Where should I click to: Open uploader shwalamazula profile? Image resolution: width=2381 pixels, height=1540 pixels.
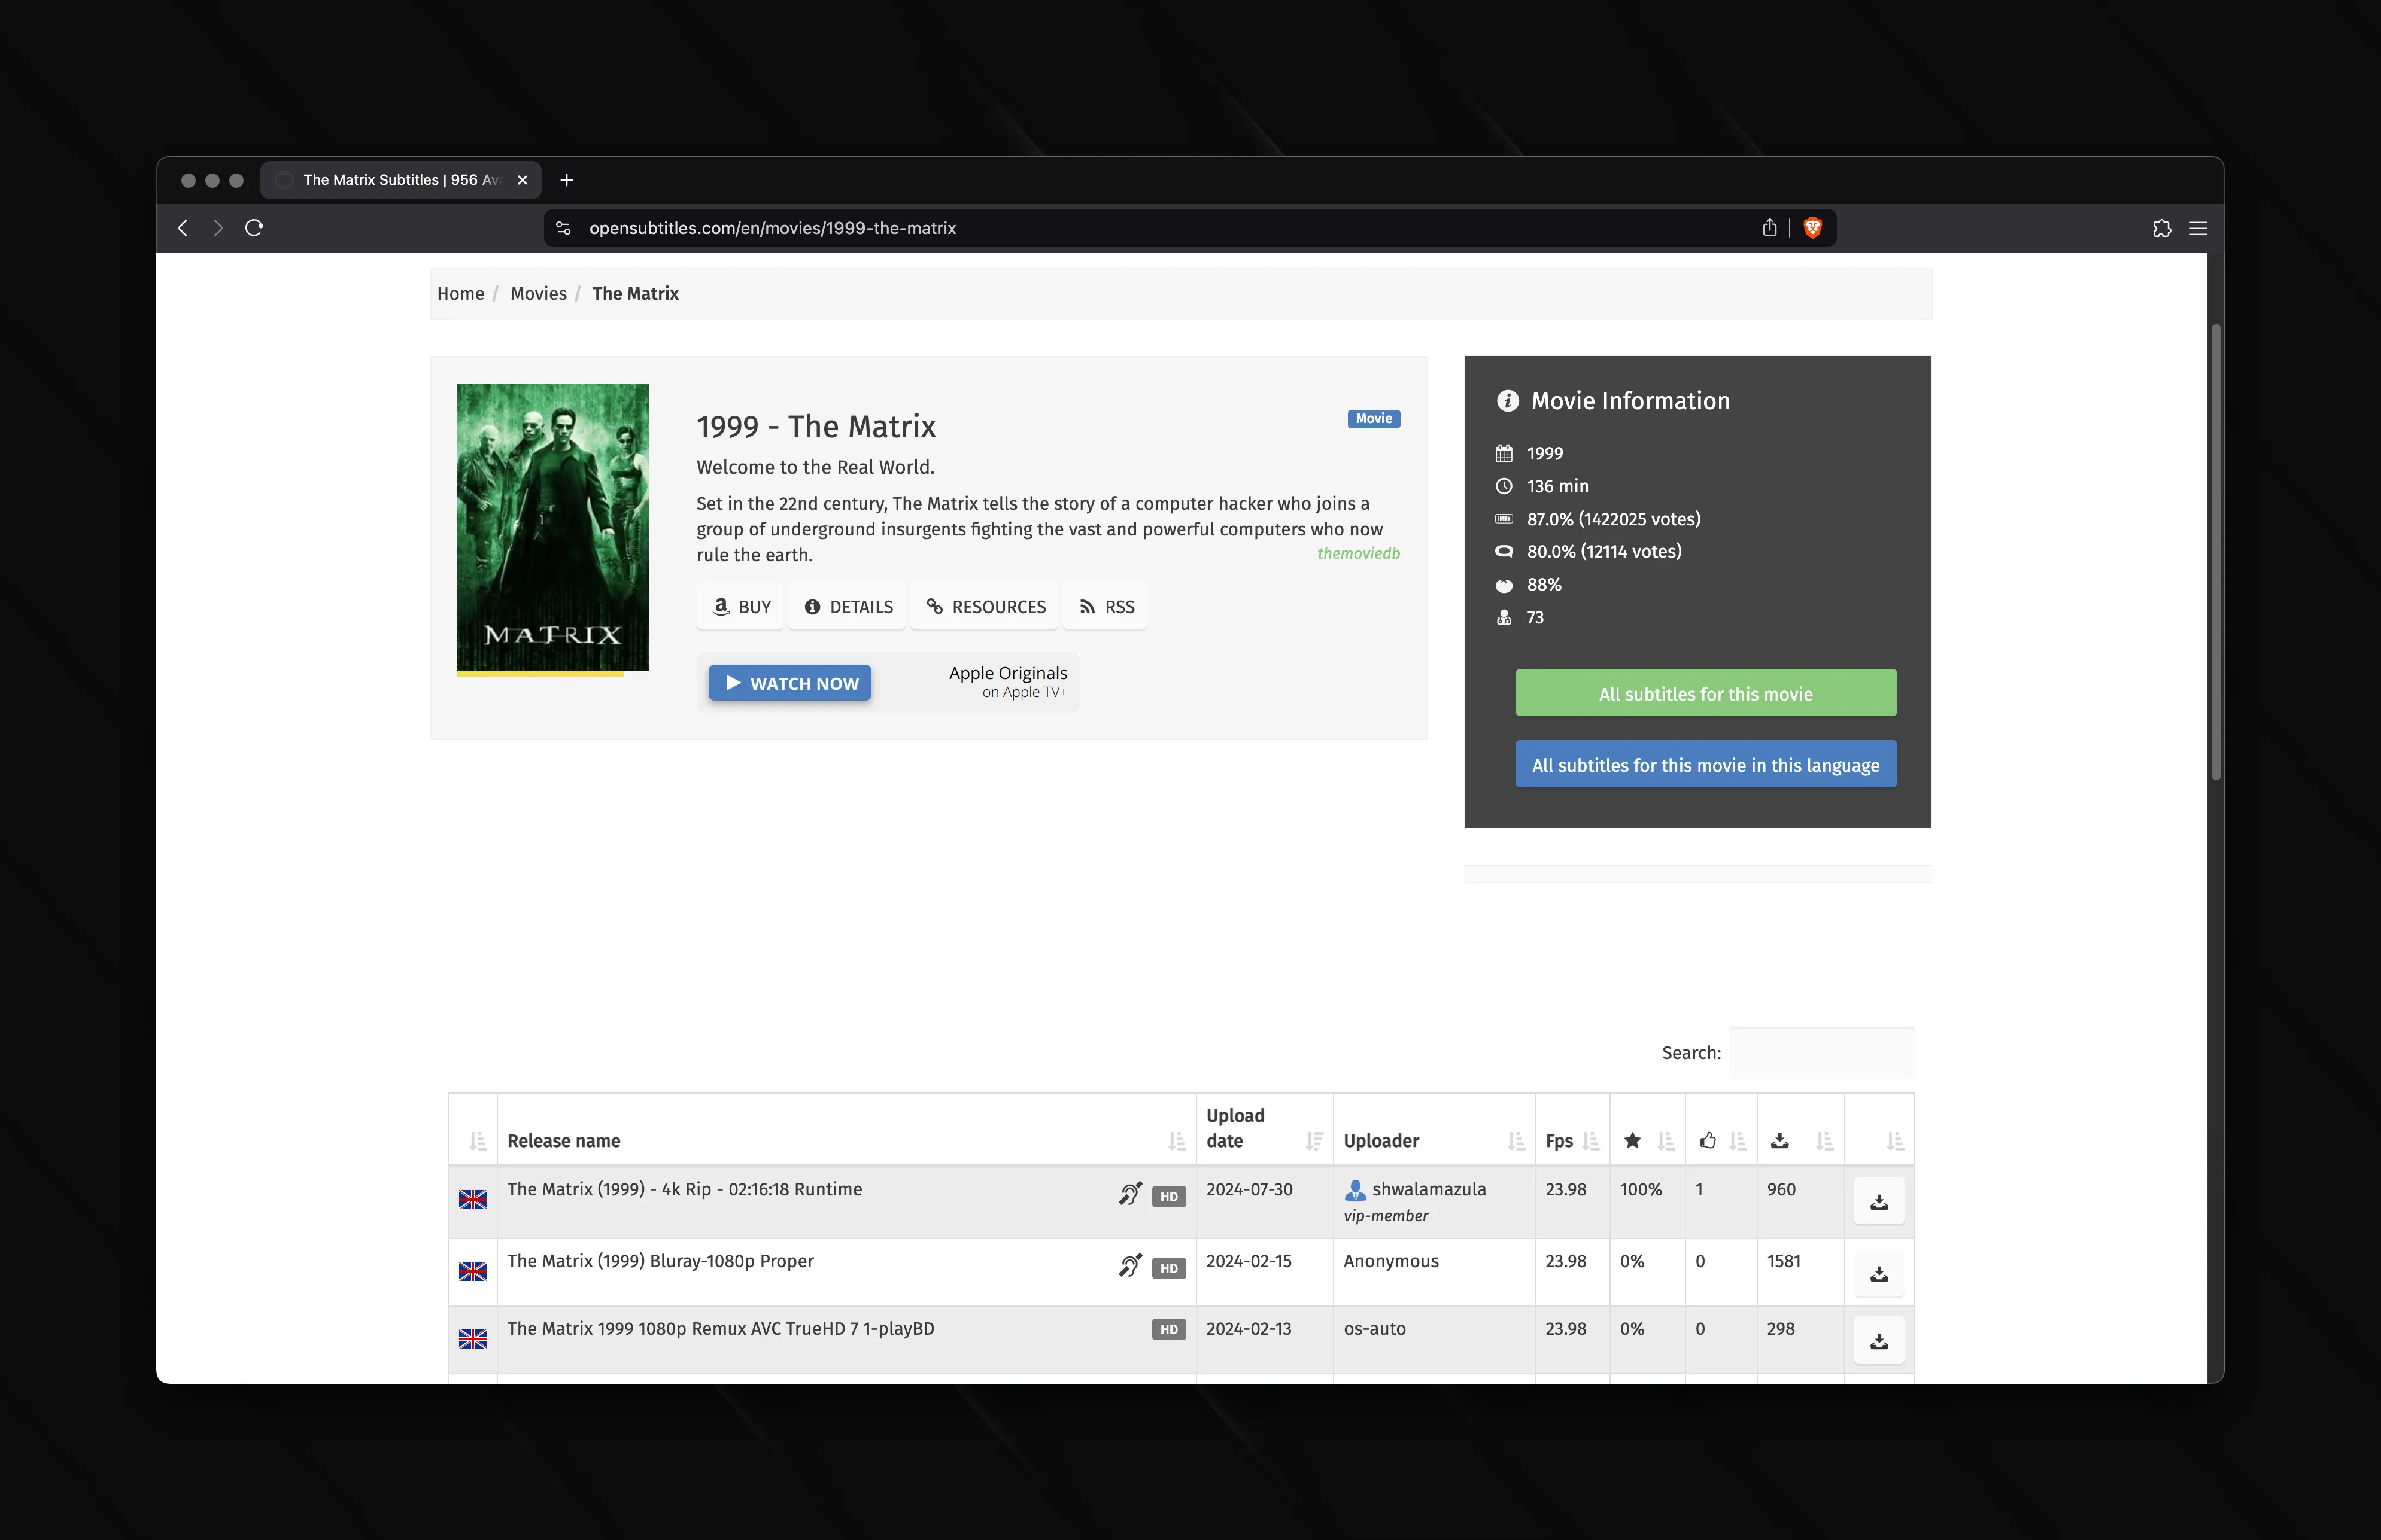tap(1428, 1189)
